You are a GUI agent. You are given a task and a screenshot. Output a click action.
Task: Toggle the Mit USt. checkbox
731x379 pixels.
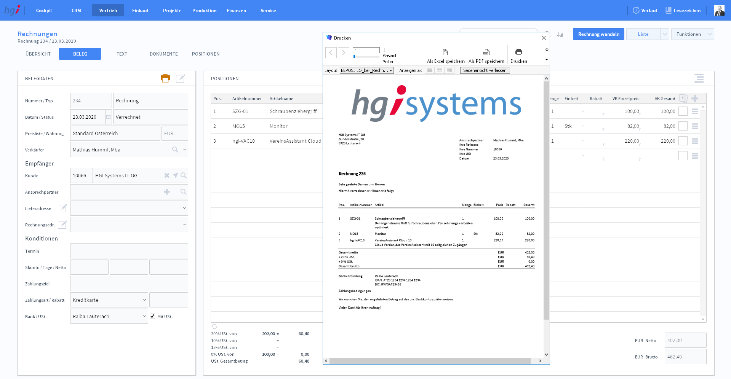tap(152, 316)
